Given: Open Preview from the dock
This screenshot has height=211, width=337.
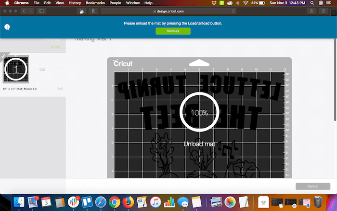Looking at the screenshot, I should [216, 202].
